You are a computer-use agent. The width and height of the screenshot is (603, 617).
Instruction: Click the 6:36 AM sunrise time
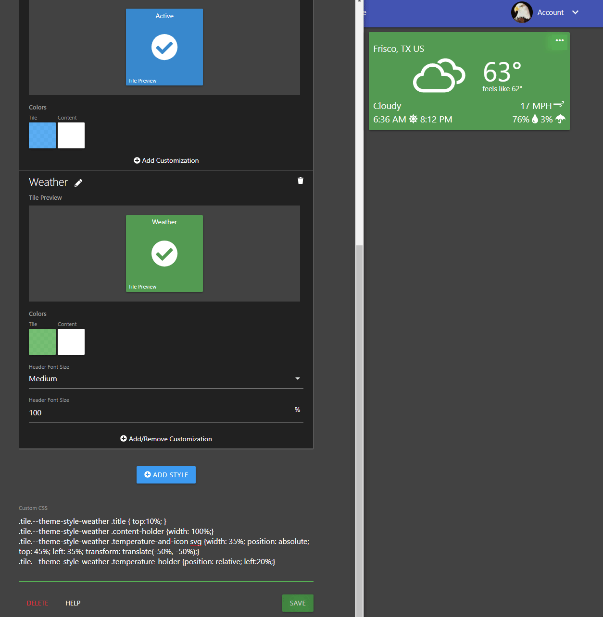pyautogui.click(x=389, y=120)
